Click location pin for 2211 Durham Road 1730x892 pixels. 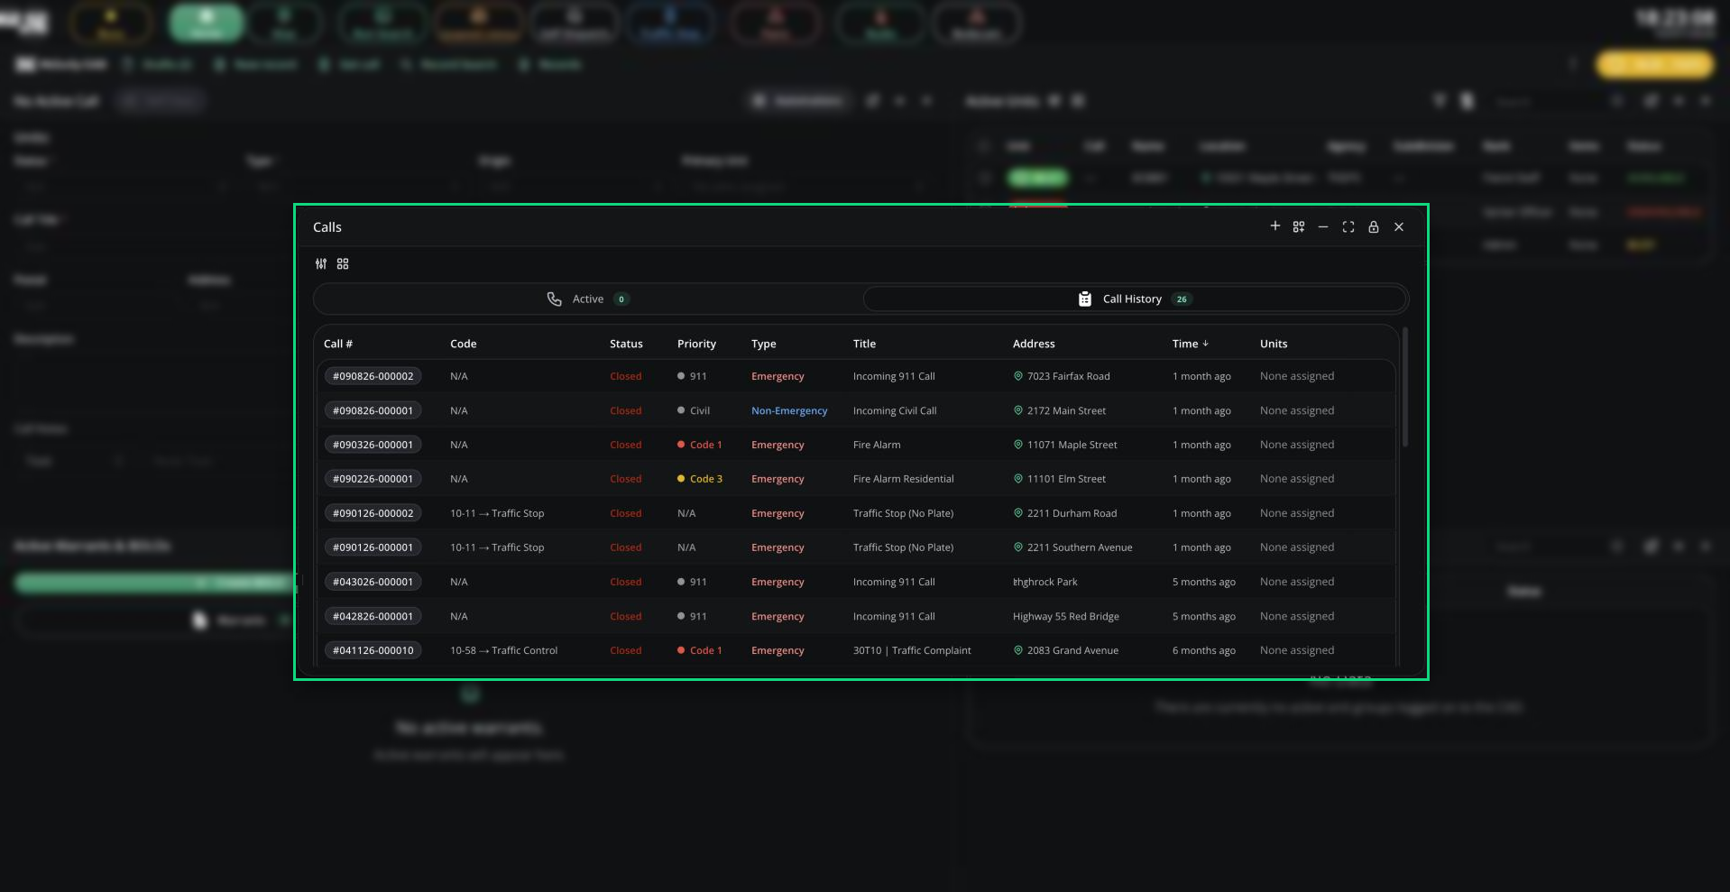pos(1018,513)
